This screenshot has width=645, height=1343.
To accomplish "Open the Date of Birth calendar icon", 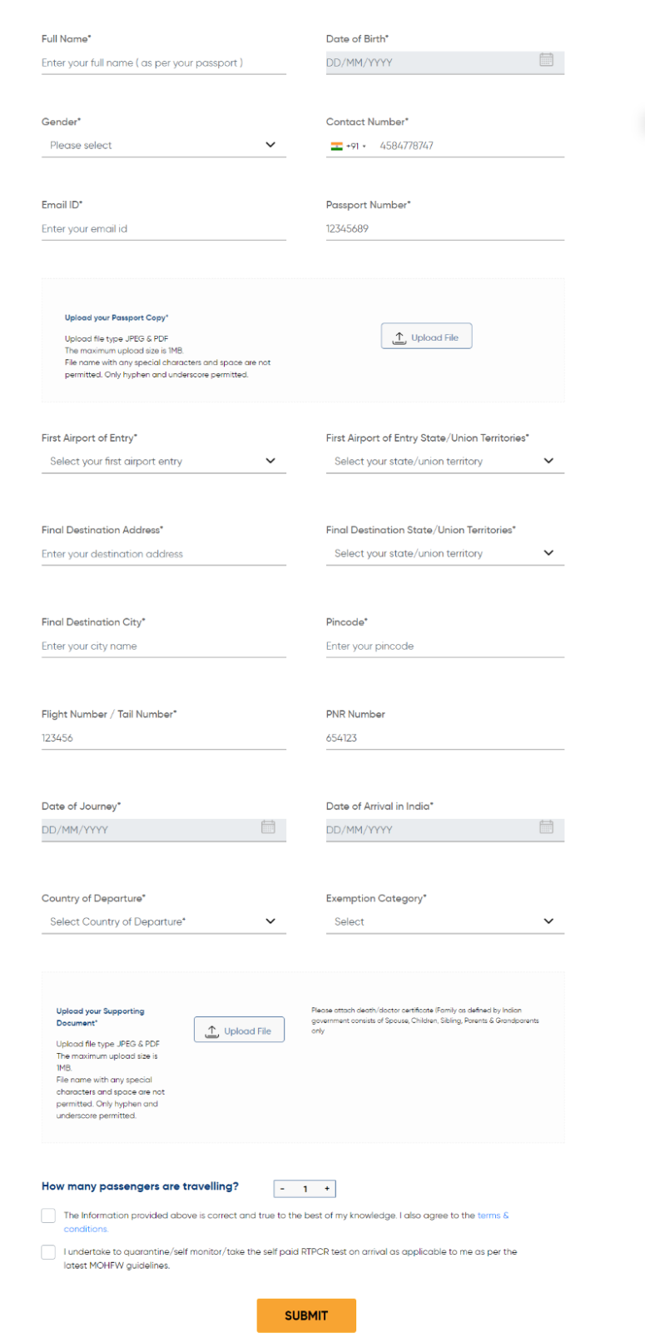I will point(546,60).
